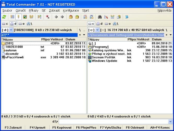Open left panel directory history dropdown arrow
The width and height of the screenshot is (174, 131).
pos(84,35)
